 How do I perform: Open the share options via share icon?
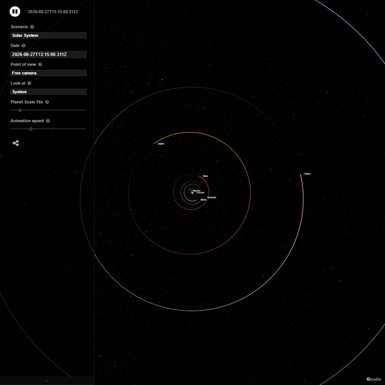pos(15,143)
